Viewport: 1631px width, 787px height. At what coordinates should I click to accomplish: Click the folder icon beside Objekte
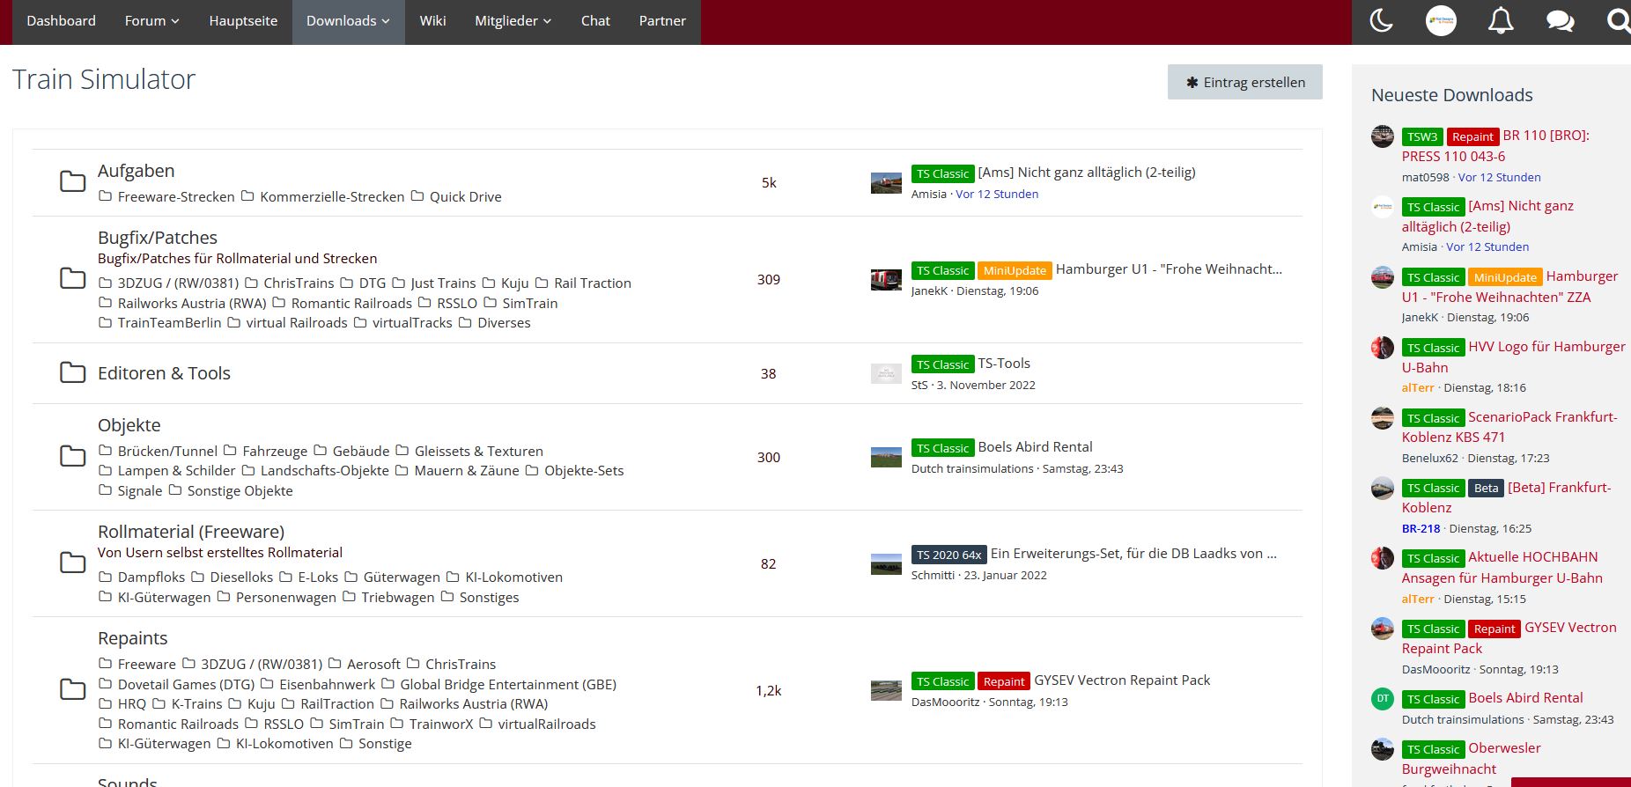72,457
